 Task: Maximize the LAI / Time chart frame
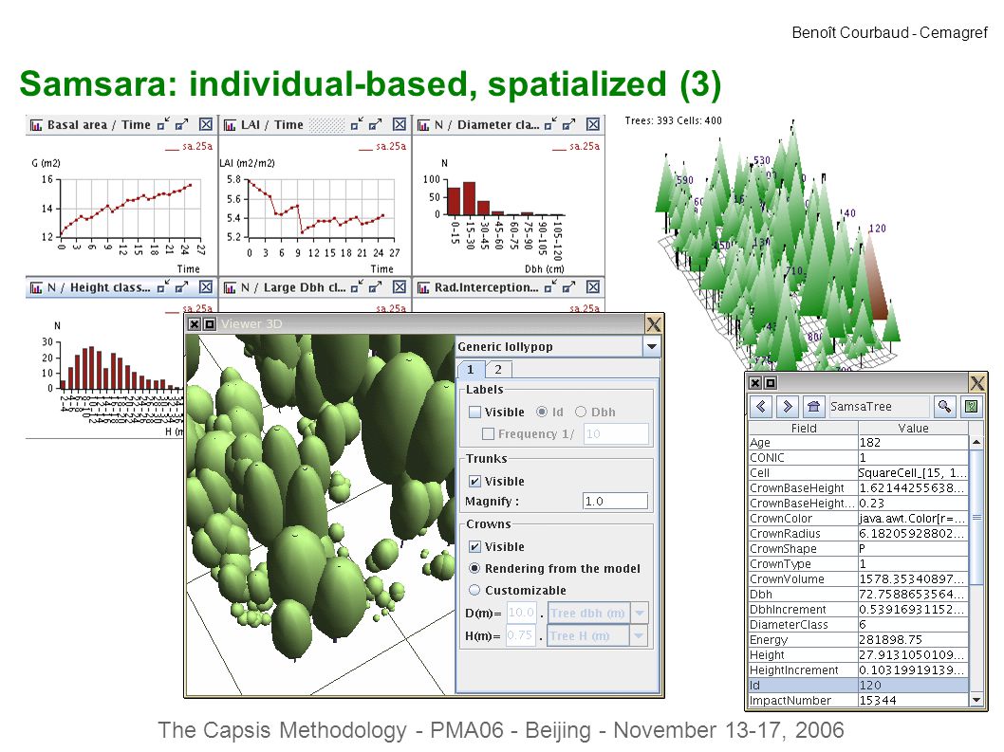coord(376,124)
